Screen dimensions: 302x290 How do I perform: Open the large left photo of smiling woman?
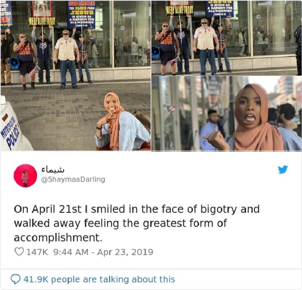point(76,76)
